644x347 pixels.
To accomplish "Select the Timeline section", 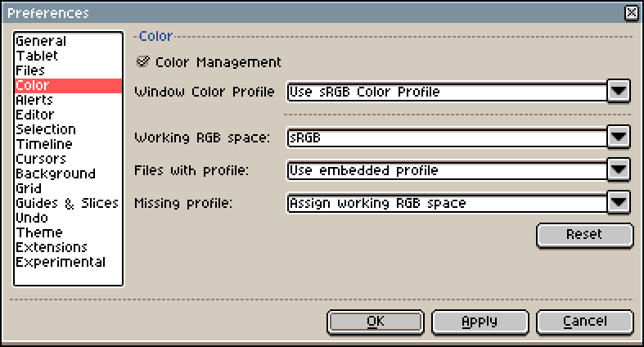I will (44, 144).
